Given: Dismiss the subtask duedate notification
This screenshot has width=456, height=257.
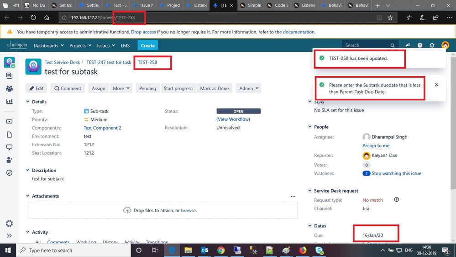Looking at the screenshot, I should (x=436, y=85).
